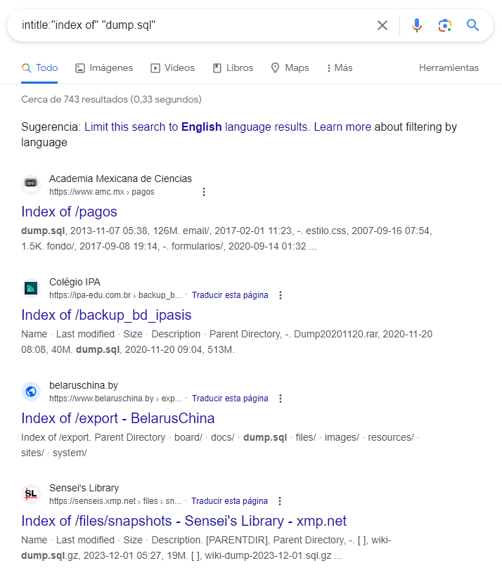Open options menu for the ipa-edu.com.br result
The height and width of the screenshot is (582, 502).
point(281,295)
